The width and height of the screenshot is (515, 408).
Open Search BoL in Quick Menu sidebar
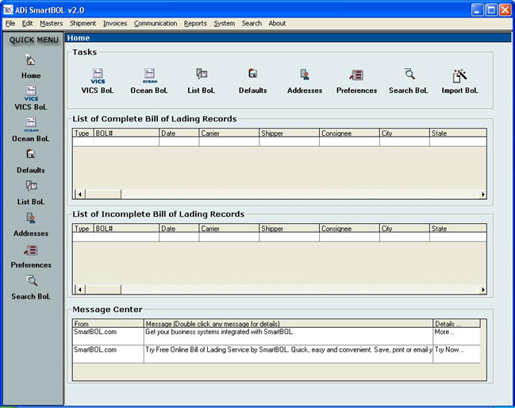pyautogui.click(x=31, y=287)
